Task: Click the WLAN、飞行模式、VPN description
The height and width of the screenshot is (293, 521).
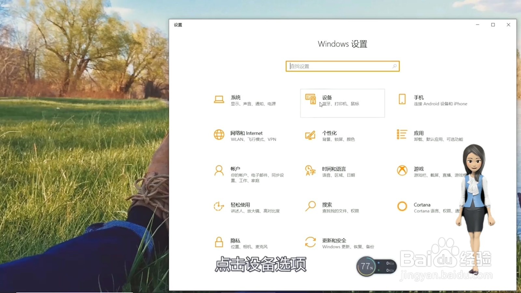Action: point(253,139)
